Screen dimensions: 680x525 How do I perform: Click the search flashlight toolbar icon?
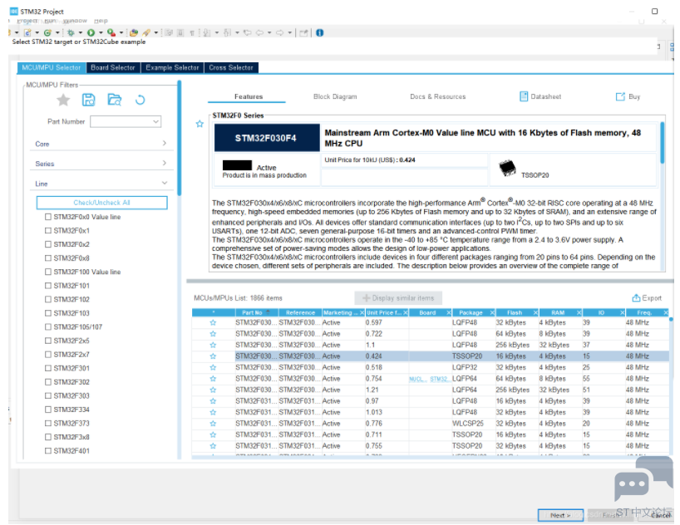[146, 33]
